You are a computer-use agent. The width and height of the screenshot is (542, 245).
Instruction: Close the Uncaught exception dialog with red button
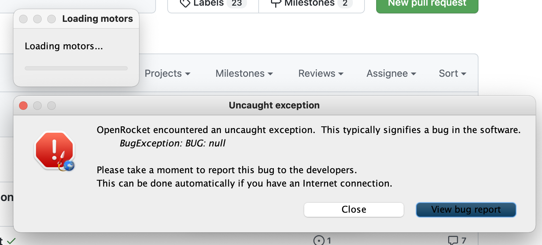click(x=23, y=105)
